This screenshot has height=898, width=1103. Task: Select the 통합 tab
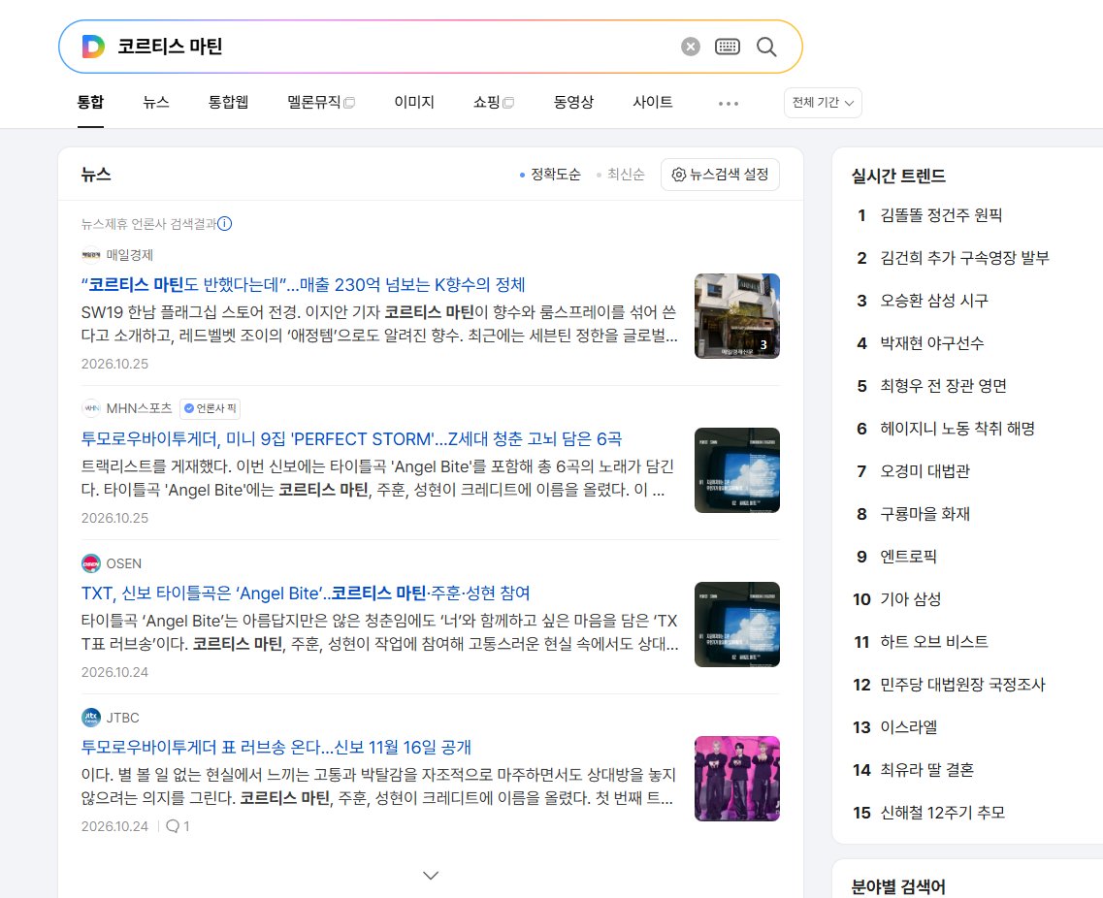[90, 102]
